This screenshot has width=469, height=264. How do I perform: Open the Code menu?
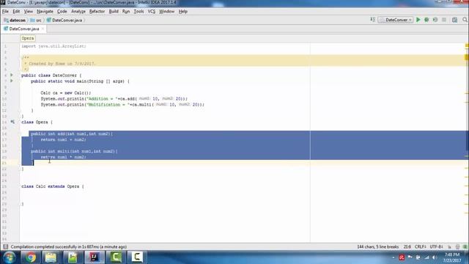point(62,12)
